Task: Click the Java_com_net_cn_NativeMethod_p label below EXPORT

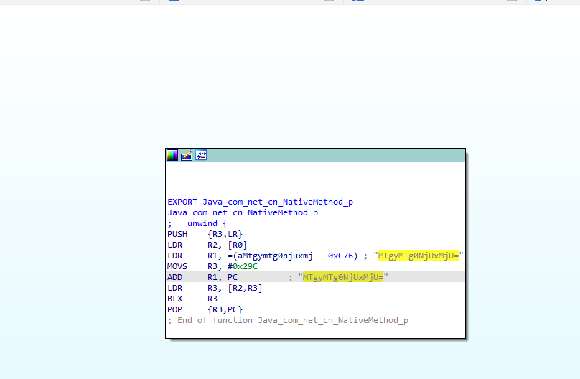Action: pyautogui.click(x=243, y=212)
